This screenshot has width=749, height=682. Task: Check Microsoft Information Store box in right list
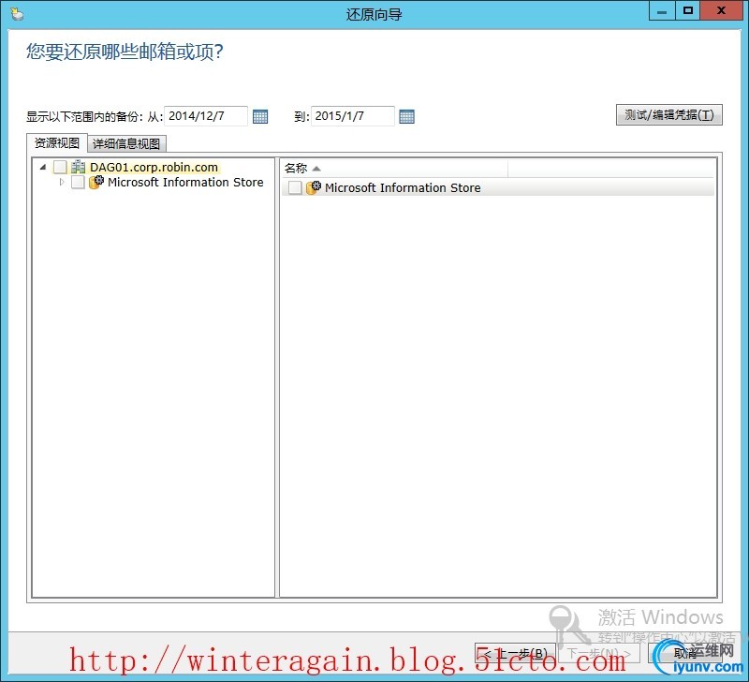[295, 187]
